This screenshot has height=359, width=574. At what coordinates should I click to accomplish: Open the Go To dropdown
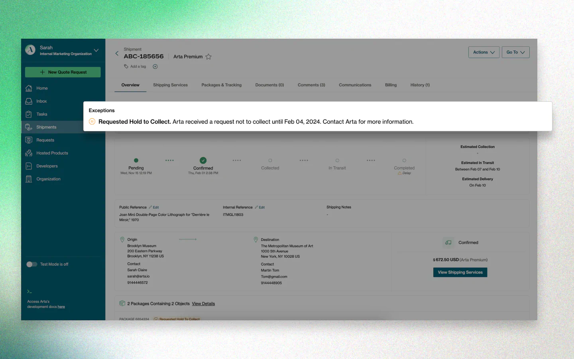515,52
